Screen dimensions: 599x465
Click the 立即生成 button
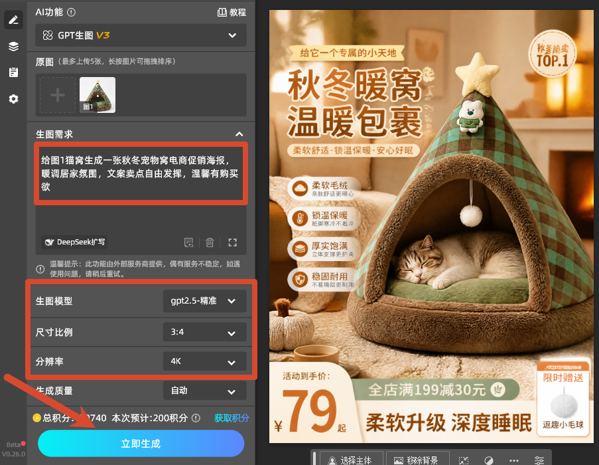tap(141, 444)
